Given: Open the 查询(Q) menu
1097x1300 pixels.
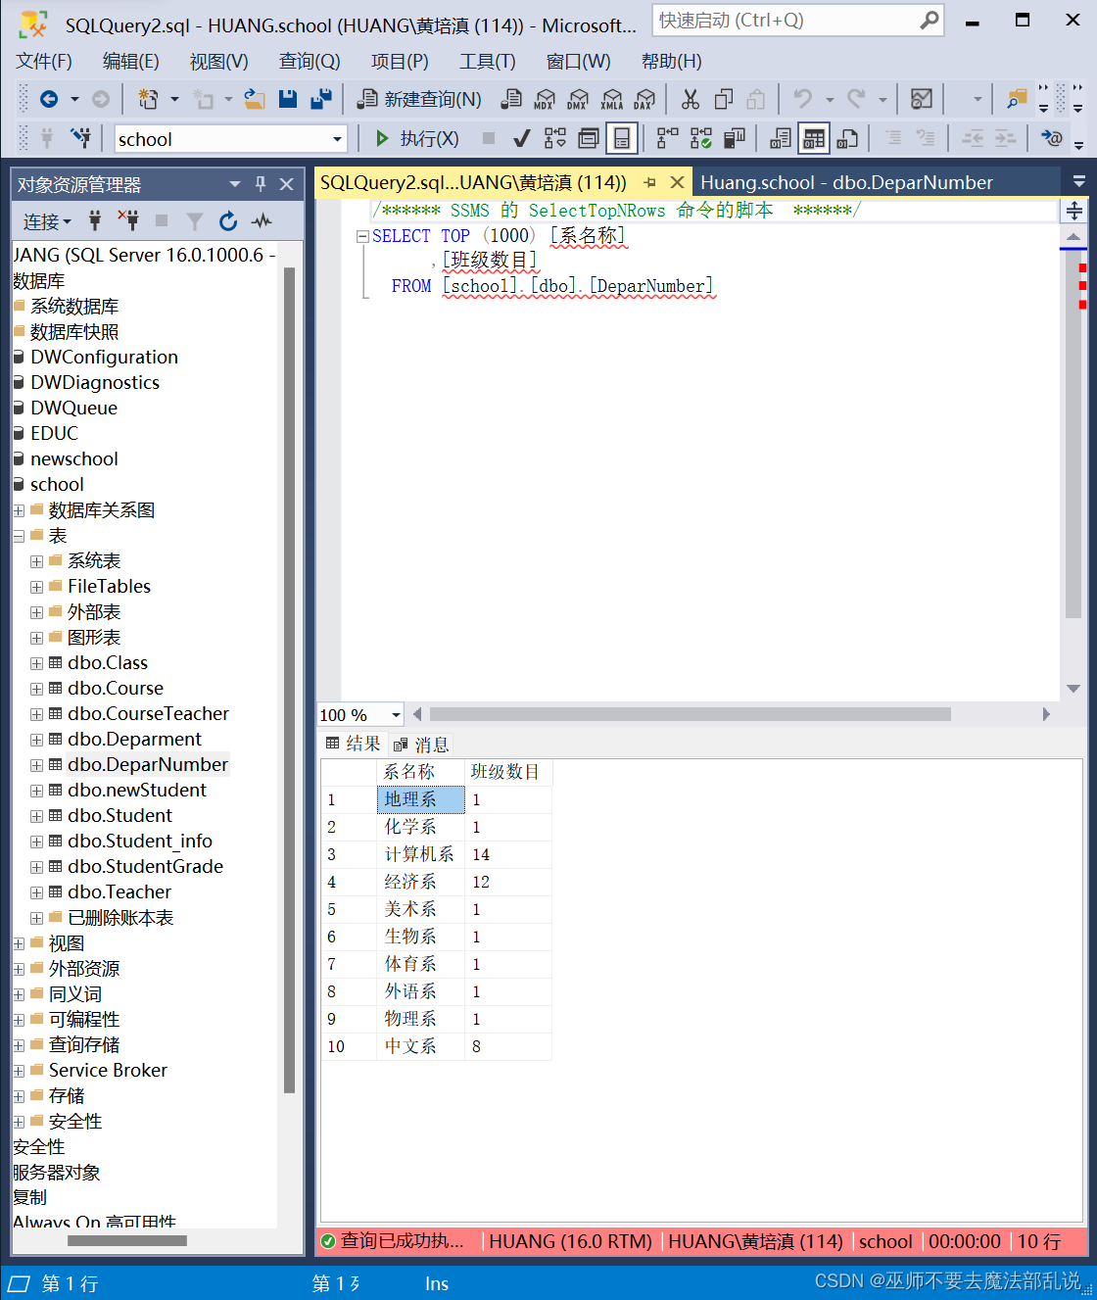Looking at the screenshot, I should tap(310, 61).
